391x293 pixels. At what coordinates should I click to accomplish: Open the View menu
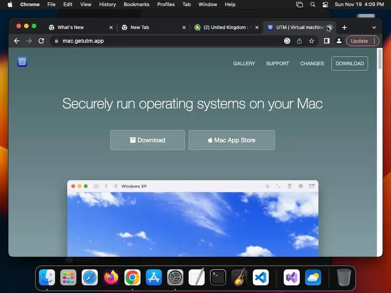pyautogui.click(x=86, y=5)
